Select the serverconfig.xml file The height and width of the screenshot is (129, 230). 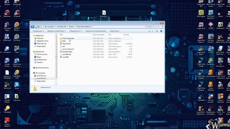point(96,49)
